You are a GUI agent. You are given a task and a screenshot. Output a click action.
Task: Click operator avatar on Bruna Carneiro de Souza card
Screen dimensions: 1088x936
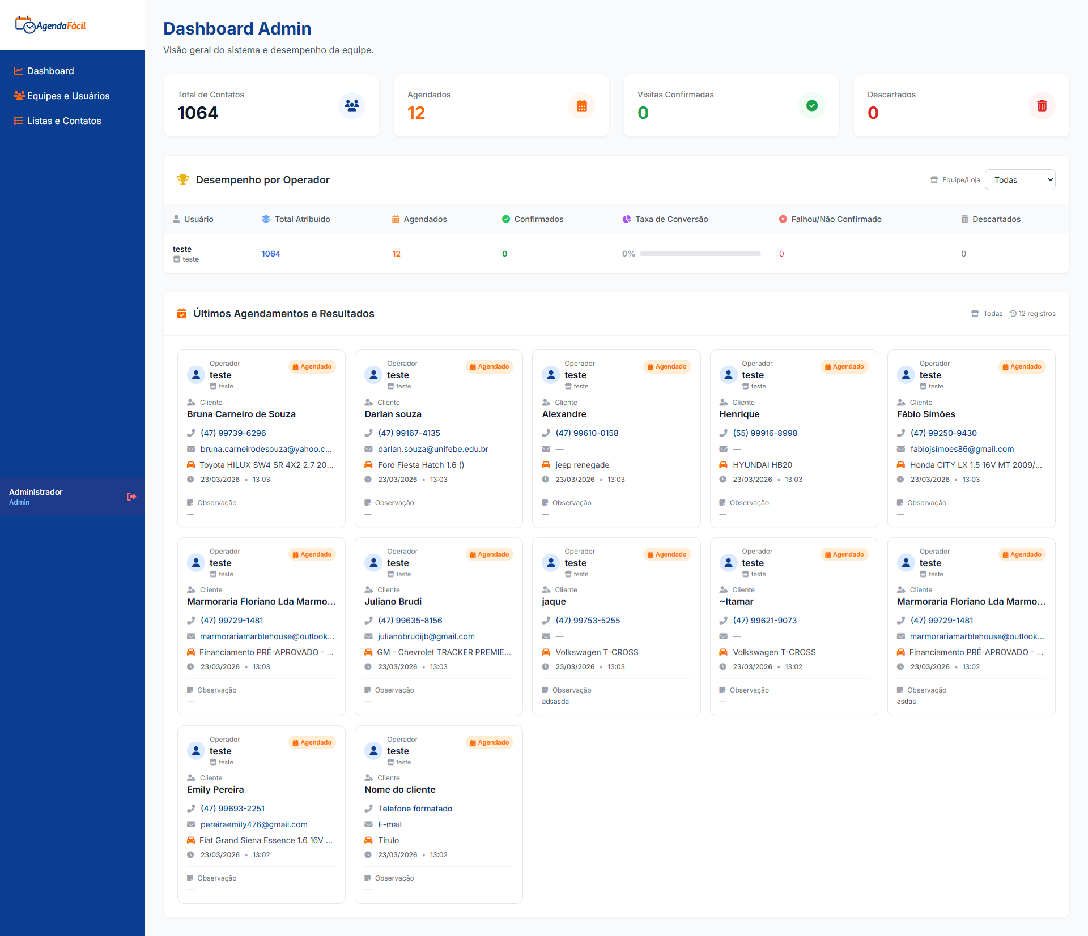[196, 375]
